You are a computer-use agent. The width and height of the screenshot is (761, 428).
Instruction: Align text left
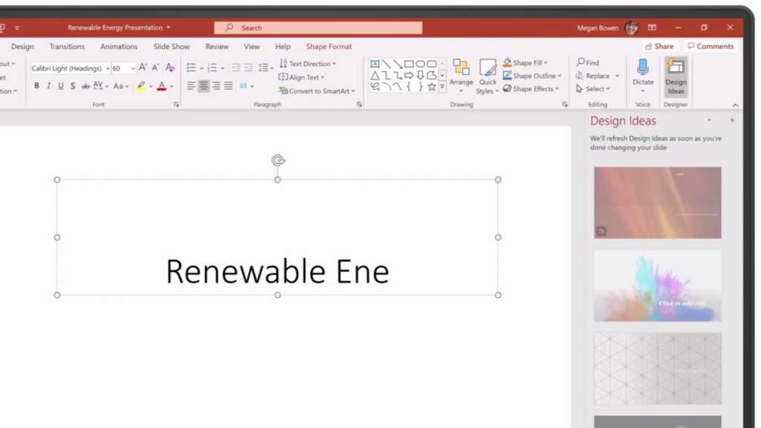[x=191, y=86]
